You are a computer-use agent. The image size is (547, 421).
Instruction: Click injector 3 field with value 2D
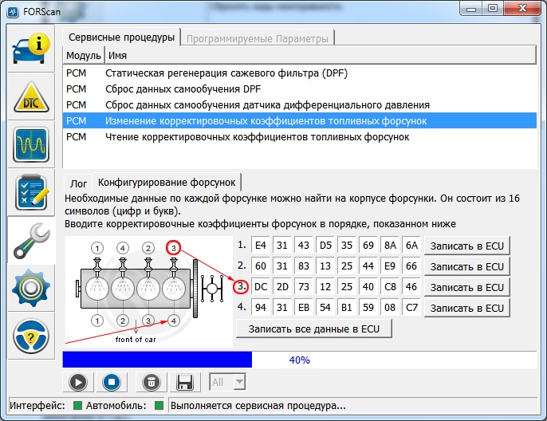pos(282,287)
